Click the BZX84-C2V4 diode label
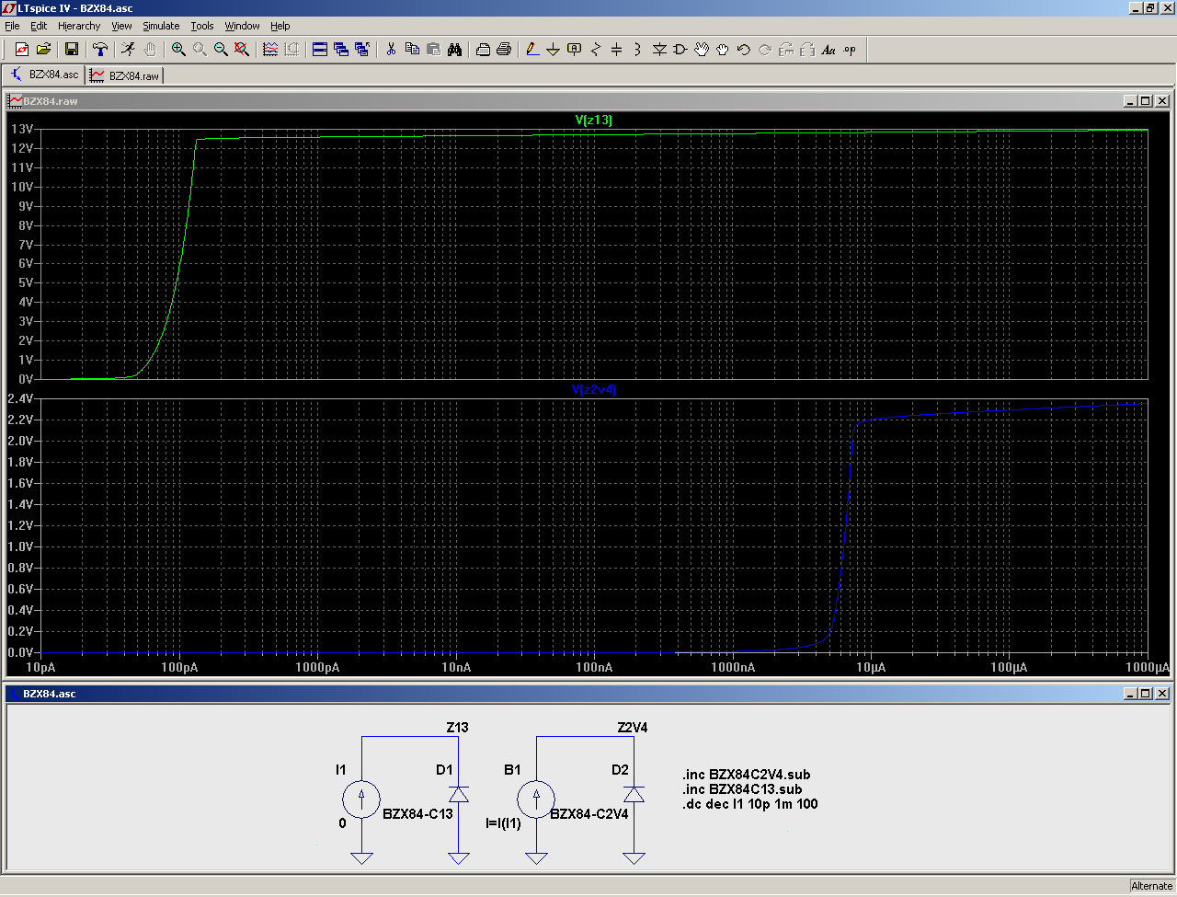This screenshot has height=897, width=1177. click(x=589, y=814)
